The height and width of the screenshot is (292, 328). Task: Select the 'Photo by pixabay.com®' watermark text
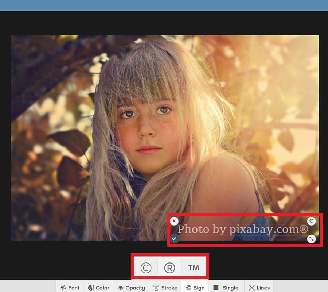point(243,229)
